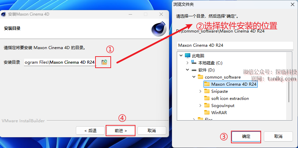Click < 后退 to go back
Screen dimensions: 298x148
point(90,130)
